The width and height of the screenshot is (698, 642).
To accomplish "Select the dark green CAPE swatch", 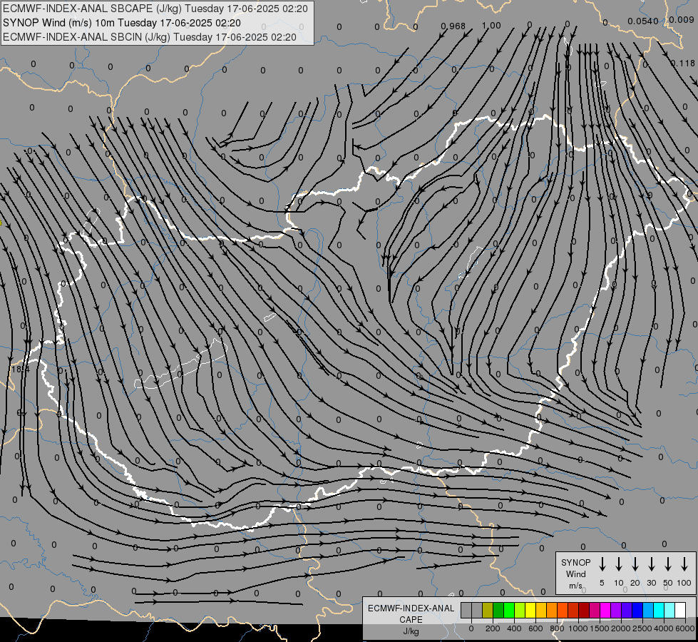I will pos(498,611).
